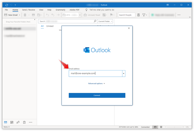Open navigation bar more options ellipsis
Screen dimensions: 194x131
pos(31,122)
